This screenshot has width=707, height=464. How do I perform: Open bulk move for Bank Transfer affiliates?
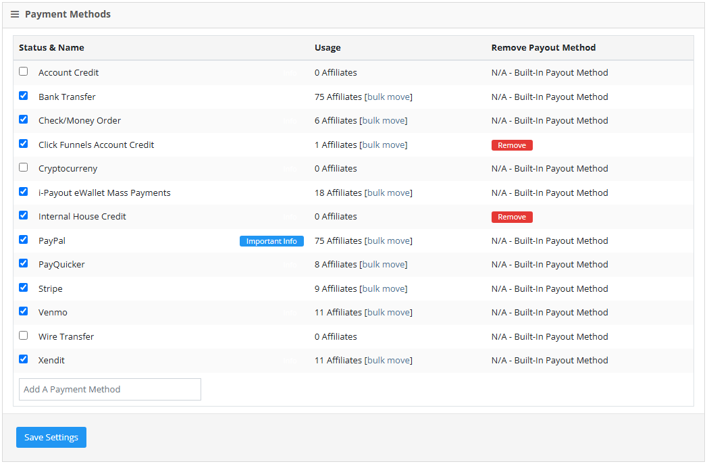point(388,97)
